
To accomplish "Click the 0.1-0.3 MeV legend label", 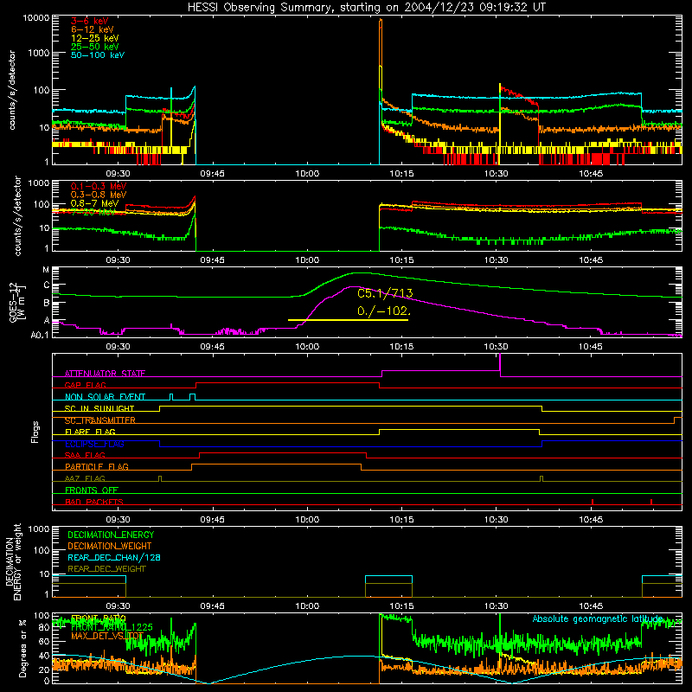I will [99, 186].
